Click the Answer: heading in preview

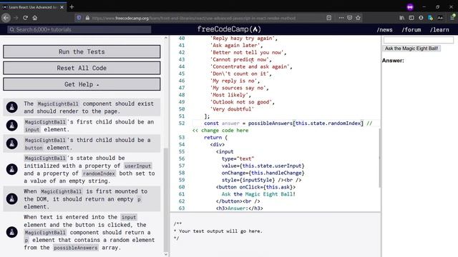pos(393,61)
